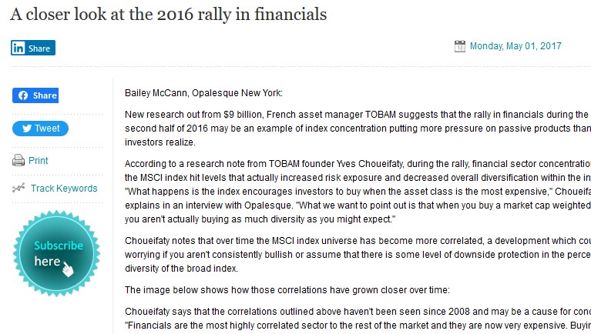Open the Monday, May 01, 2017 date link
Viewport: 591px width, 334px height.
[515, 46]
